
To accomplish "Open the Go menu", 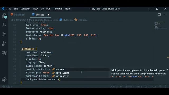I will (42, 9).
